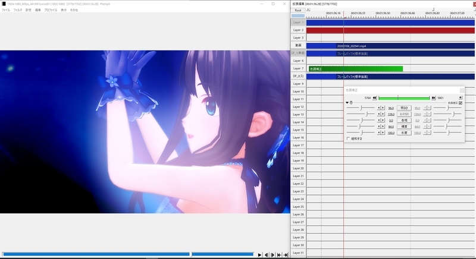Toggle Layer 2 visibility button
Viewport: 476px width, 259px height.
[x=298, y=30]
